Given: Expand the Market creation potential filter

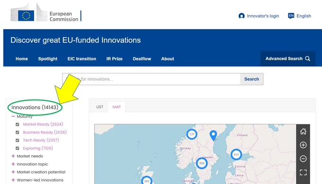Looking at the screenshot, I should click(13, 172).
